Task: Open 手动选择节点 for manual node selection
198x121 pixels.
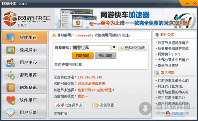Action: click(69, 105)
